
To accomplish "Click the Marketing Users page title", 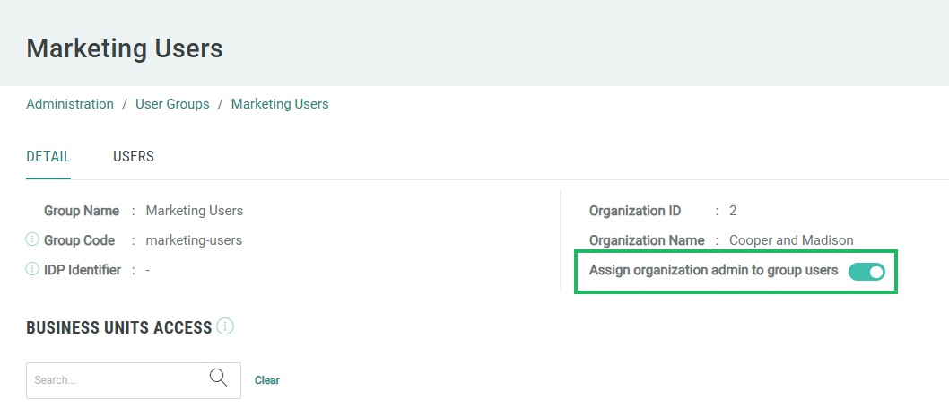I will (x=125, y=48).
